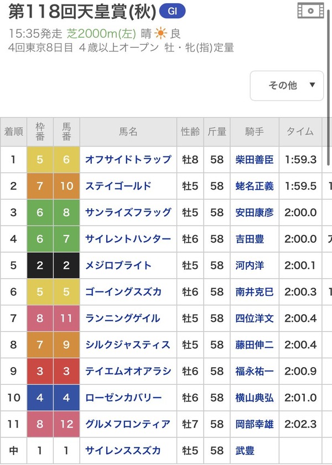Open horse オフサイドトラップ link

pyautogui.click(x=128, y=159)
